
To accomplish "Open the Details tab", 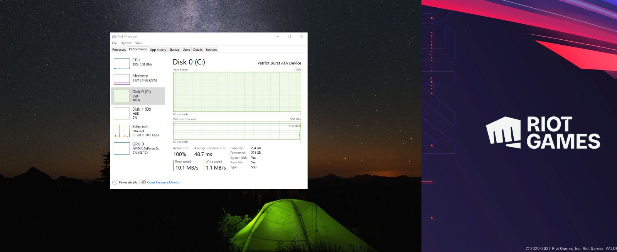I will [198, 50].
